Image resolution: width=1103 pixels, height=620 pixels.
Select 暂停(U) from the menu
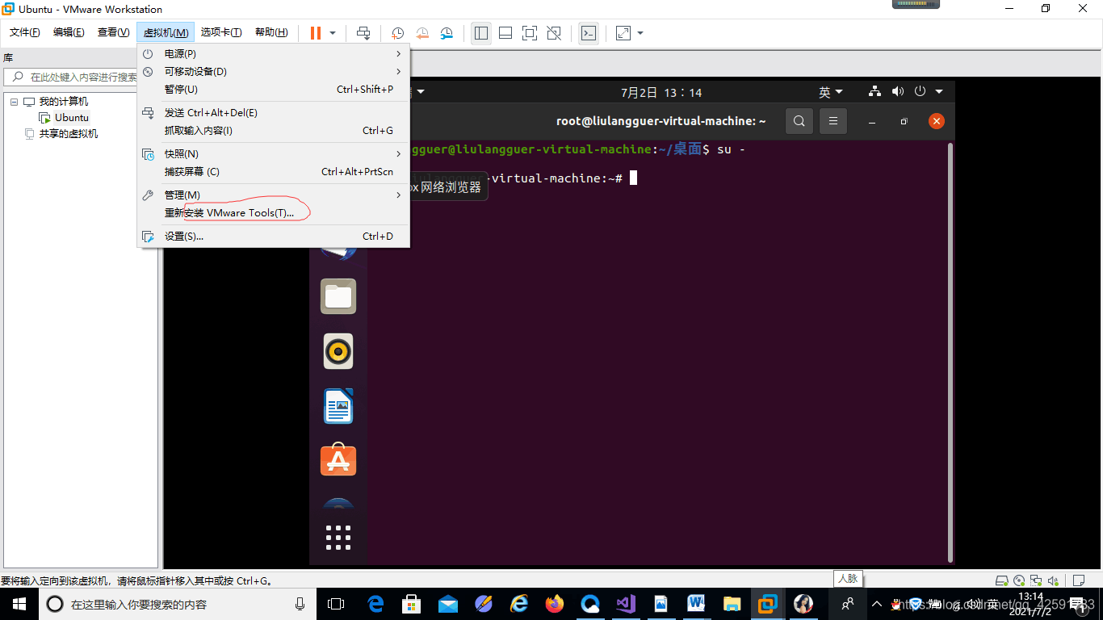(274, 89)
